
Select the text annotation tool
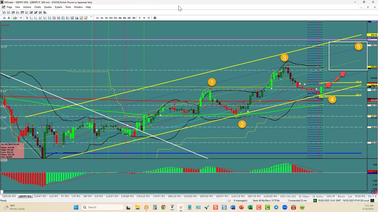coord(77,18)
